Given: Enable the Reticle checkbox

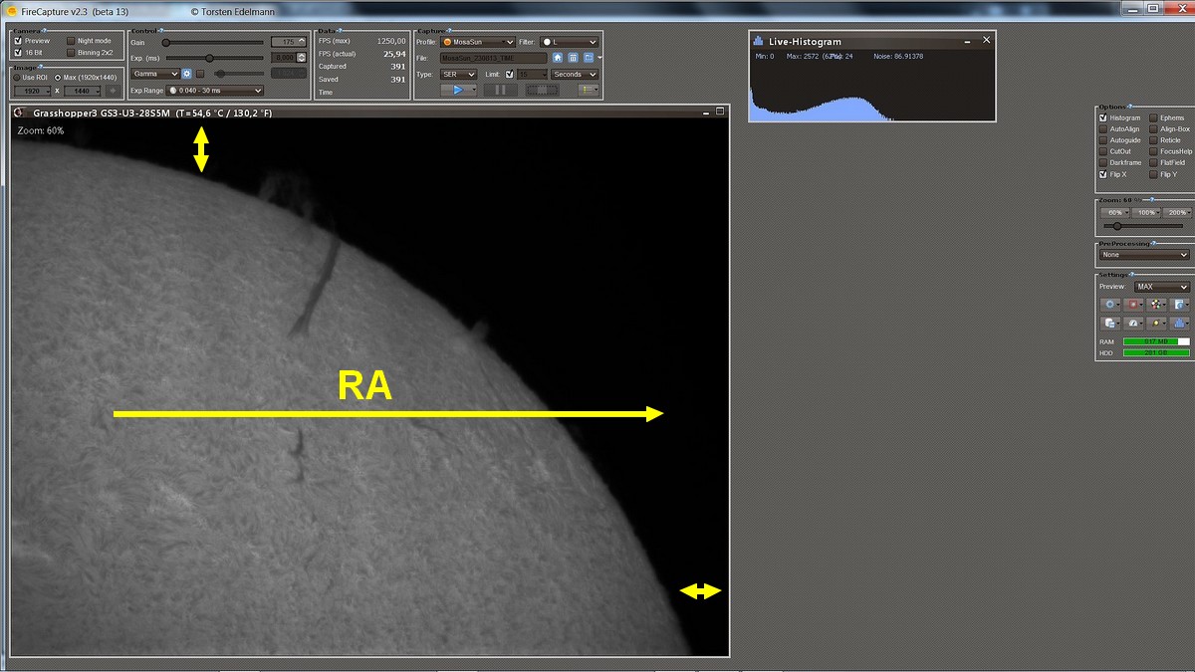Looking at the screenshot, I should coord(1153,140).
